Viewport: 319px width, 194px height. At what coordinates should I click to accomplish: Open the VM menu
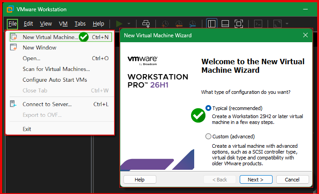coord(63,24)
